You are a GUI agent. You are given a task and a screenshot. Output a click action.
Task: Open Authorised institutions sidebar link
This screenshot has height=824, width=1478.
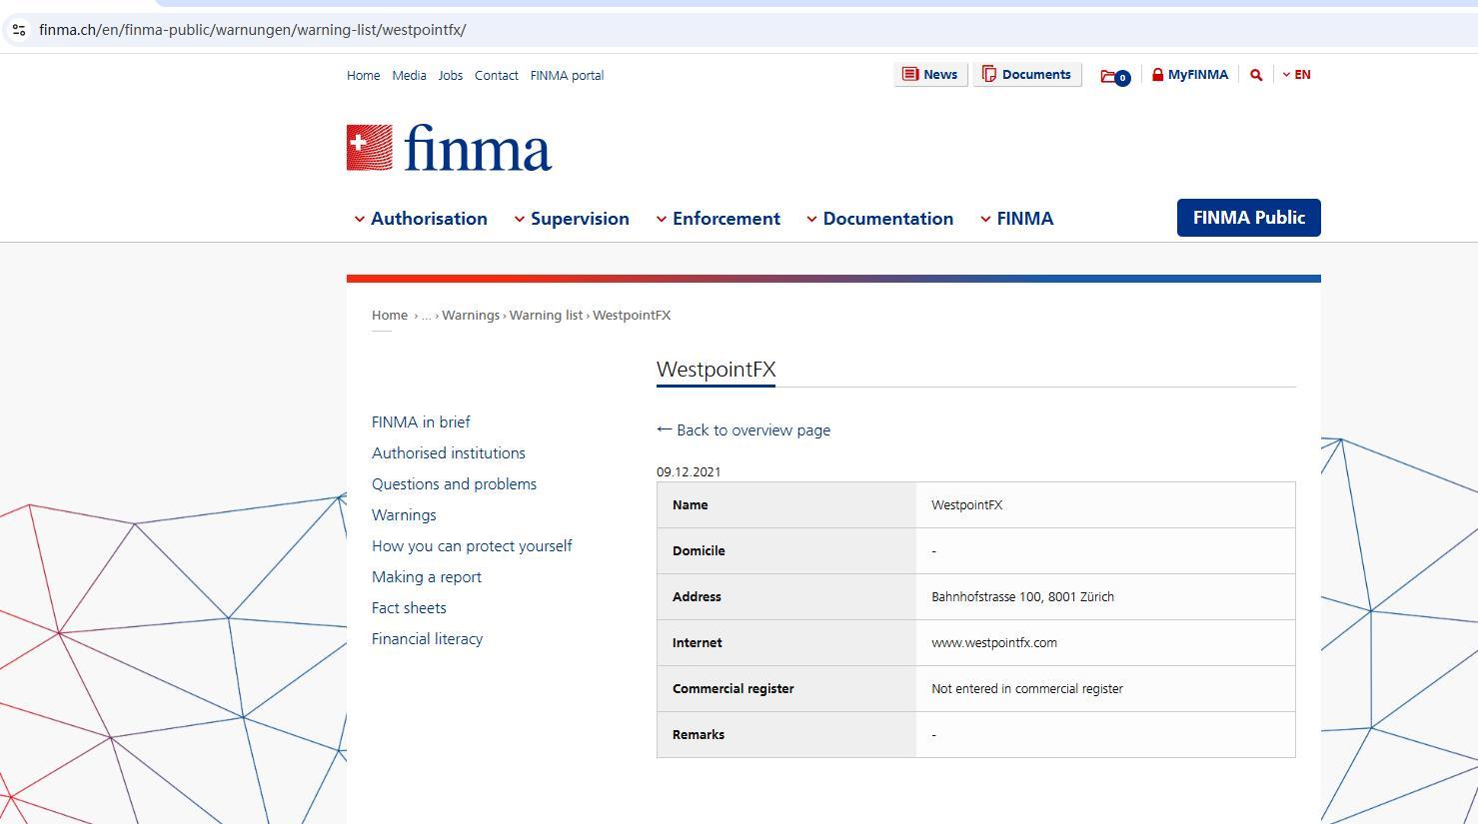coord(449,453)
